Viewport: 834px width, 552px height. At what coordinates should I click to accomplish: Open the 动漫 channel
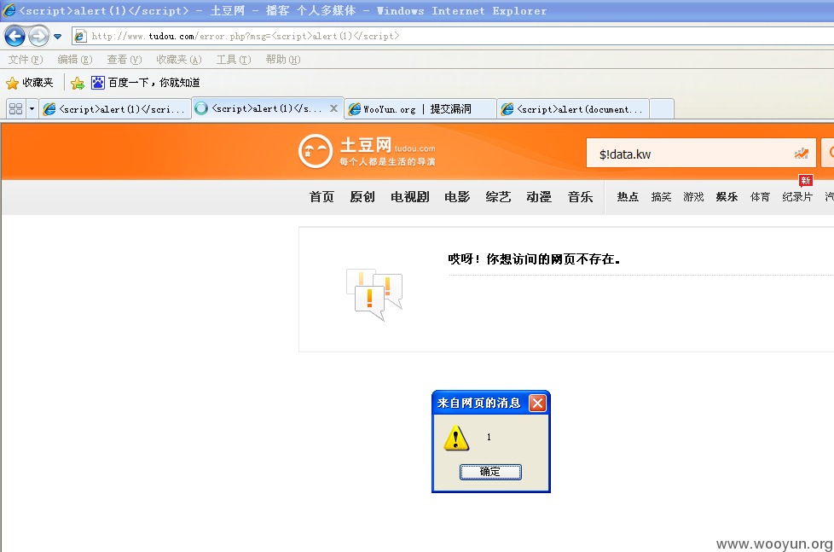[x=539, y=197]
